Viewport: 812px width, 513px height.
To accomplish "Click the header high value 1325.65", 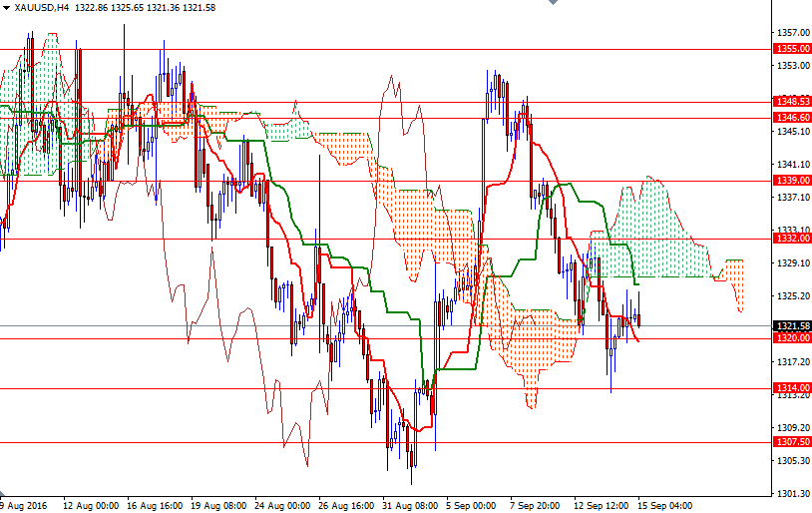I will click(x=127, y=8).
